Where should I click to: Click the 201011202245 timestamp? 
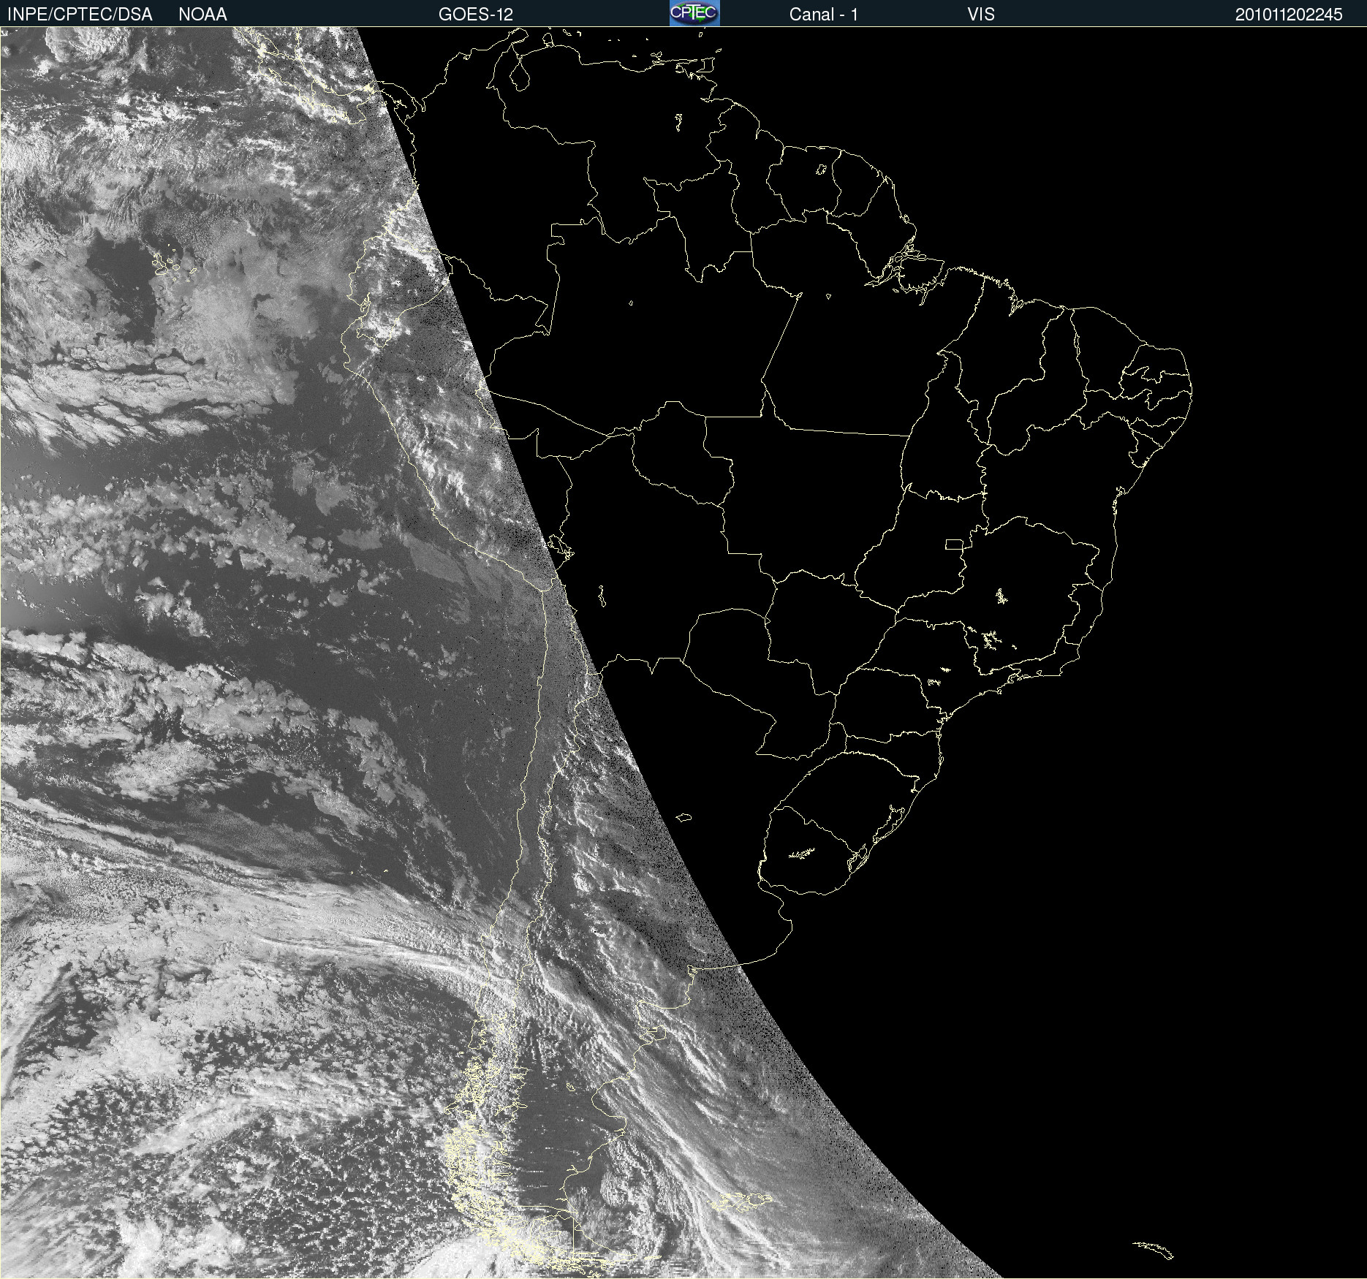coord(1289,15)
